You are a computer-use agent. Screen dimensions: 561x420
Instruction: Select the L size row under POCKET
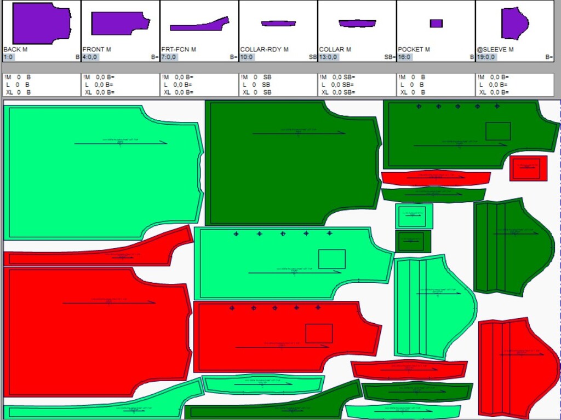[x=412, y=85]
